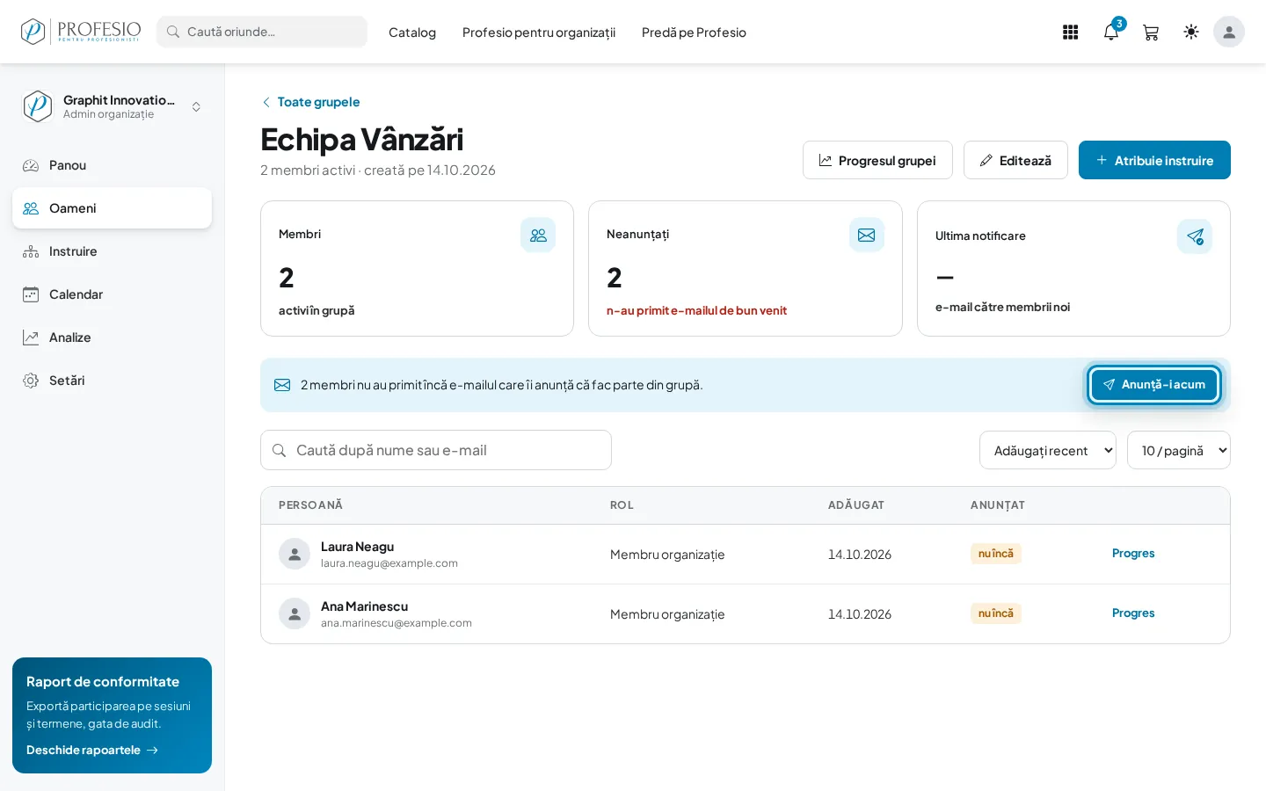Open the 10 / pagină dropdown

click(1179, 450)
